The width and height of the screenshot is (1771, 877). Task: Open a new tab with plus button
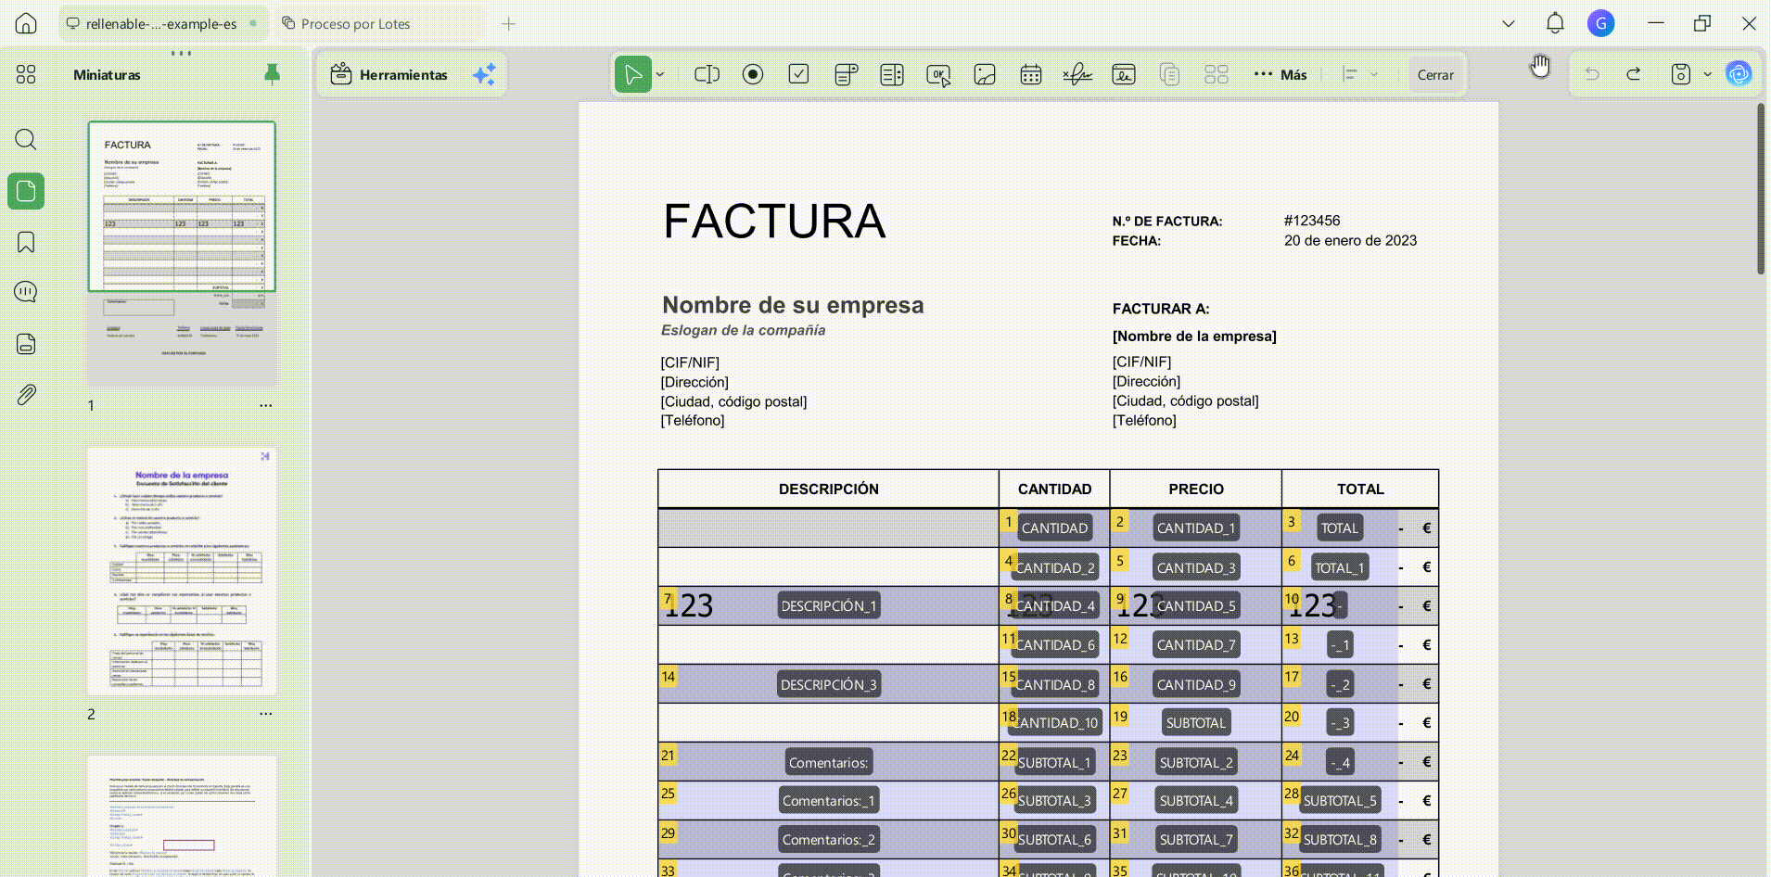pos(508,23)
